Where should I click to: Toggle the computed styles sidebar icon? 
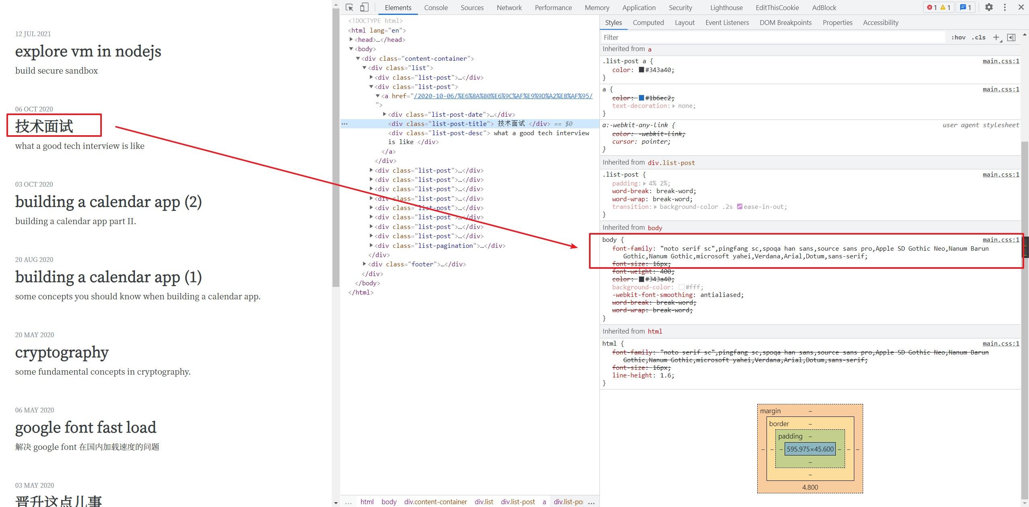(x=1011, y=37)
